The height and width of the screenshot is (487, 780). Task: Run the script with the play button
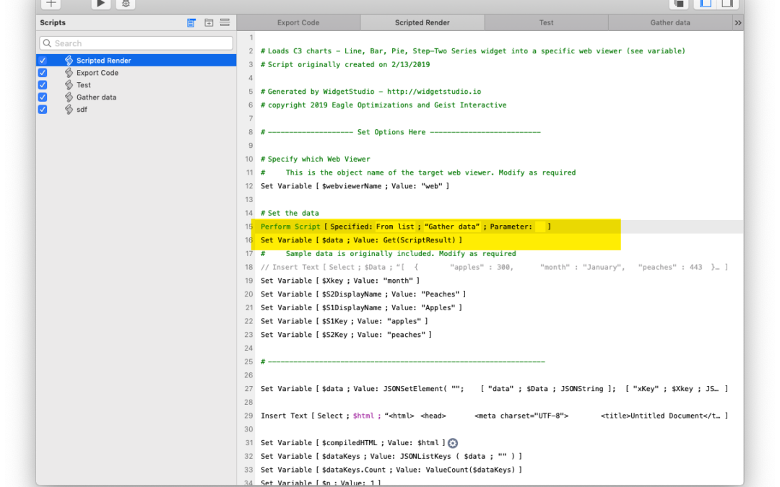coord(100,4)
